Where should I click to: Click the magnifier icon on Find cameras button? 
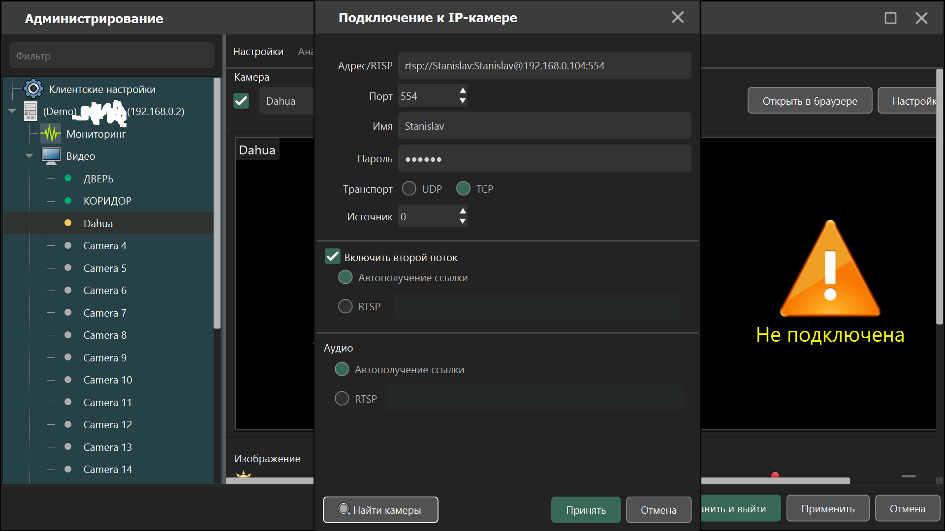(x=344, y=509)
